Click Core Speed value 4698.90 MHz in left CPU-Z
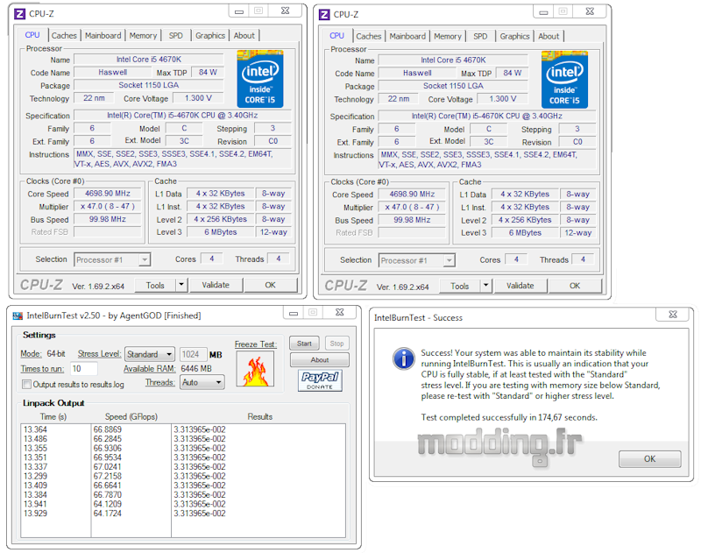Viewport: 701px width, 553px height. point(108,194)
